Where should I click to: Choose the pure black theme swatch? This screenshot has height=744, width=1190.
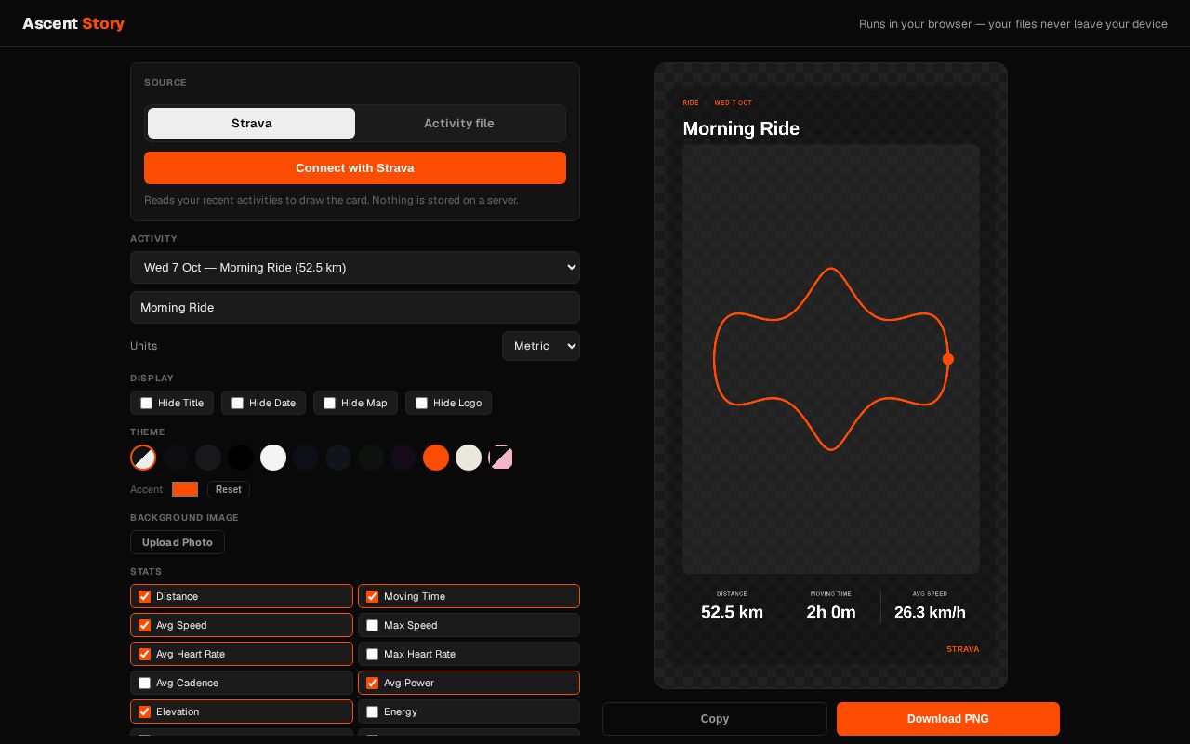[x=241, y=458]
